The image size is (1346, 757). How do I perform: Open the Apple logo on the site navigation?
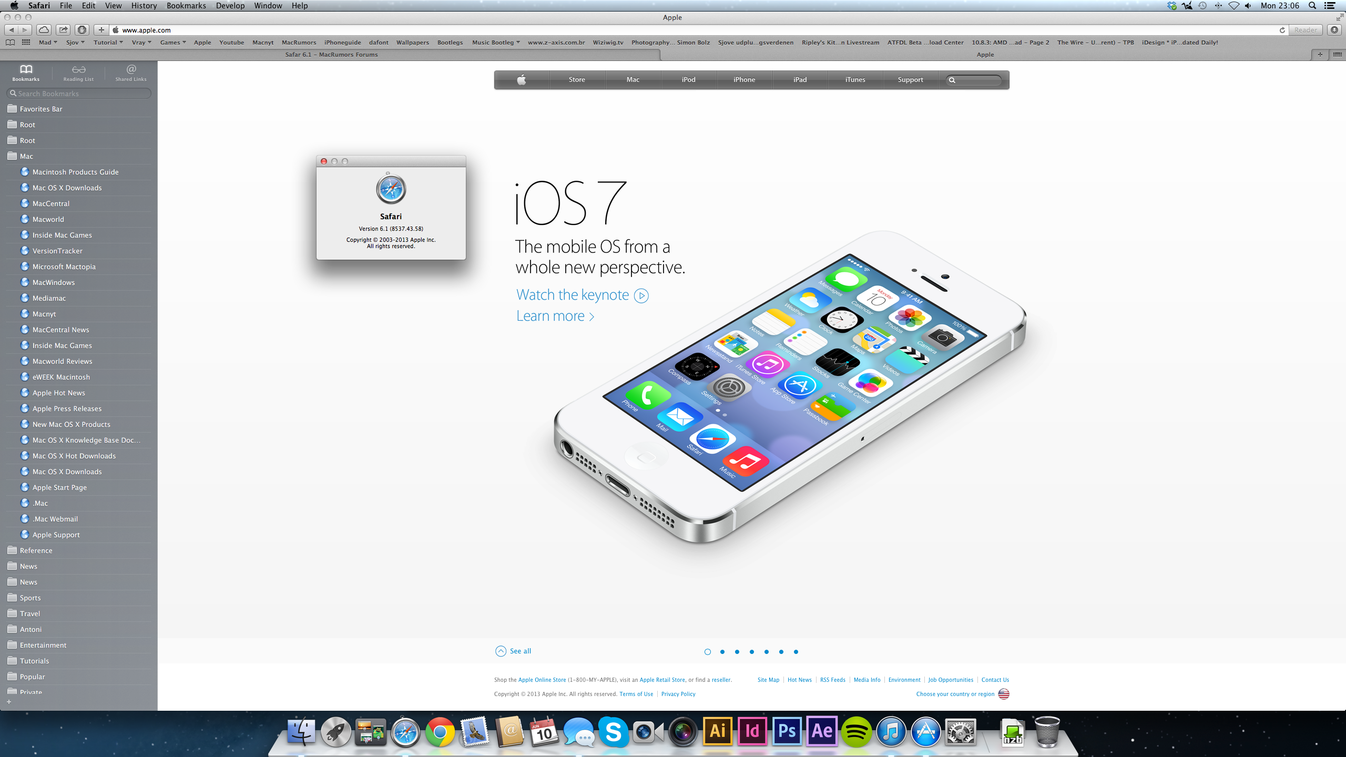click(522, 80)
